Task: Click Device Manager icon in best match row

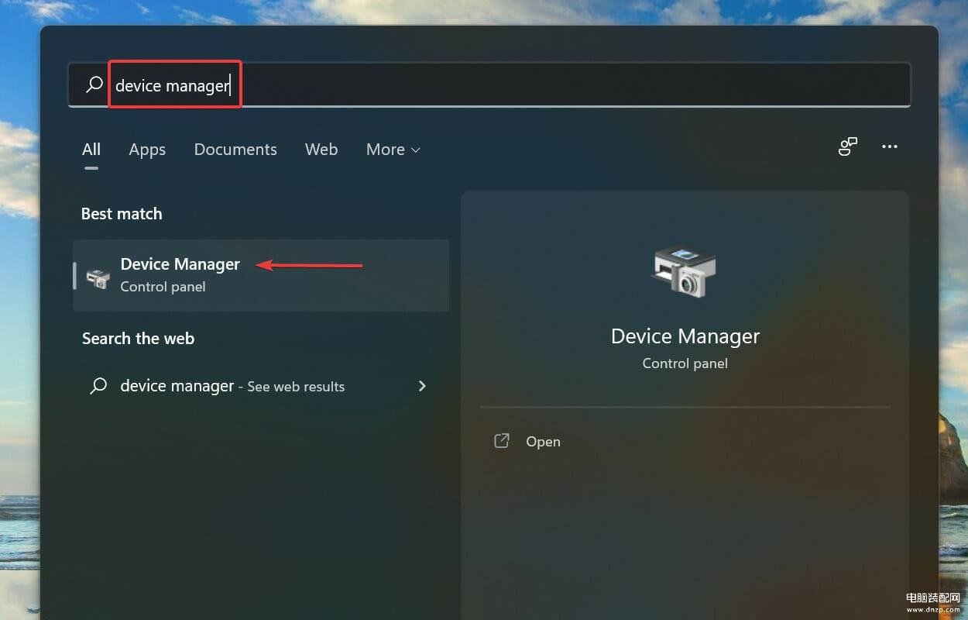Action: tap(98, 278)
